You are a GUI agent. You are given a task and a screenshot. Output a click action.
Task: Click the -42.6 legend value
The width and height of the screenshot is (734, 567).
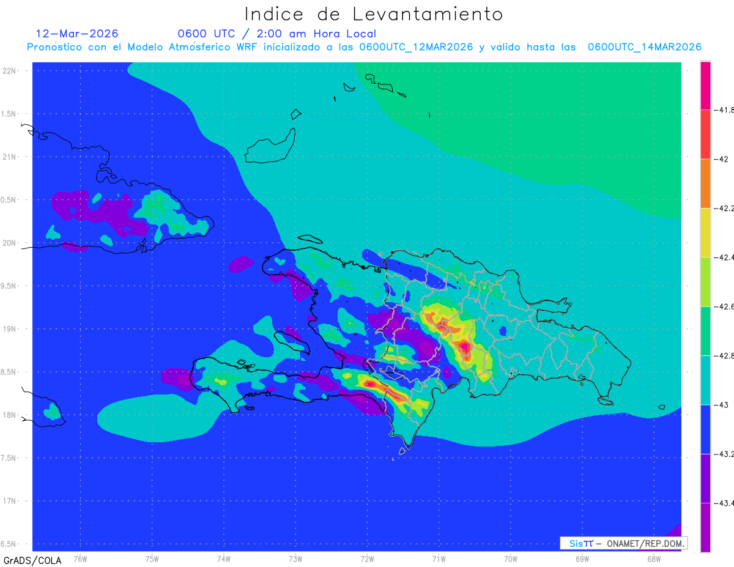tap(725, 306)
